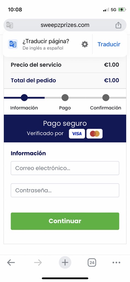Tap the translate icon in URL bar

click(10, 25)
